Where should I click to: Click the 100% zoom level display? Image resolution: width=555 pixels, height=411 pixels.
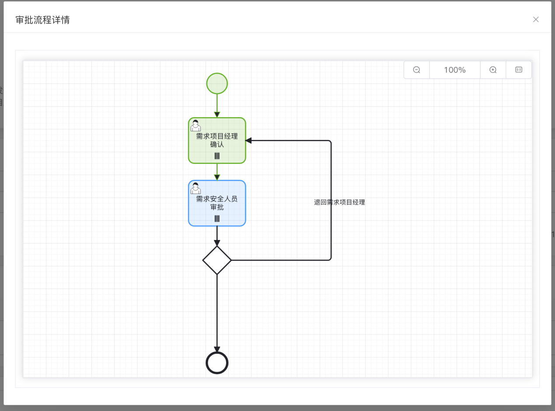455,70
